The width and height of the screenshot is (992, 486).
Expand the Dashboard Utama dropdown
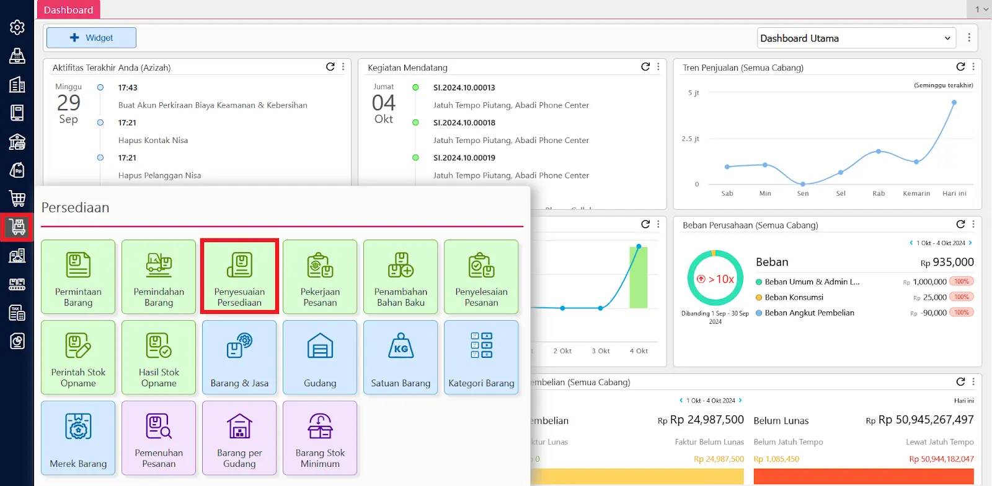coord(856,38)
